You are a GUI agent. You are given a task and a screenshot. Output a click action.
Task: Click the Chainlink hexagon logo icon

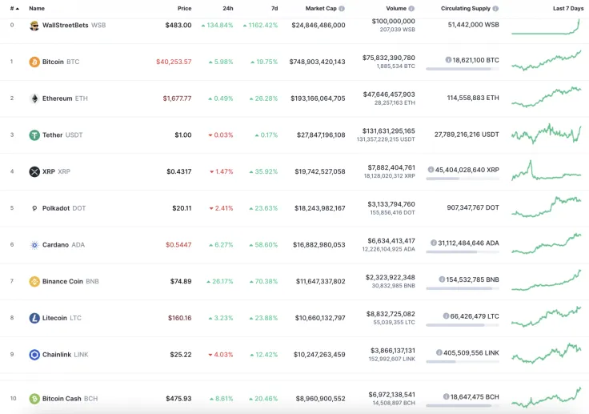pyautogui.click(x=34, y=355)
